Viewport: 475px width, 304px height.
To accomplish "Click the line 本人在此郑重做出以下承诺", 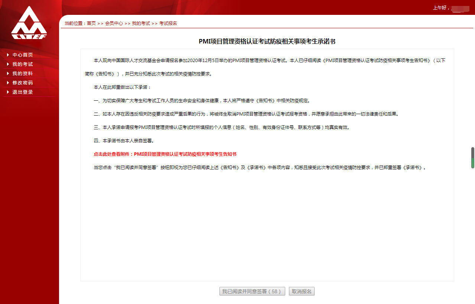I will [x=123, y=87].
